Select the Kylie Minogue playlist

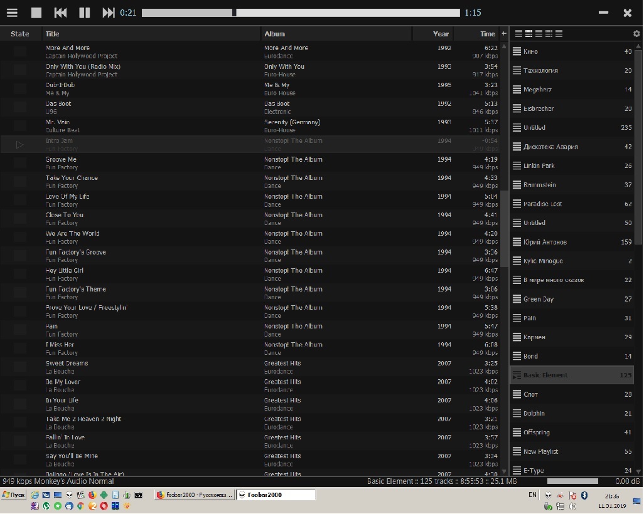tap(572, 261)
